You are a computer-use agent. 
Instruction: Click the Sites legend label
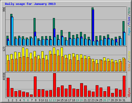click(x=129, y=67)
